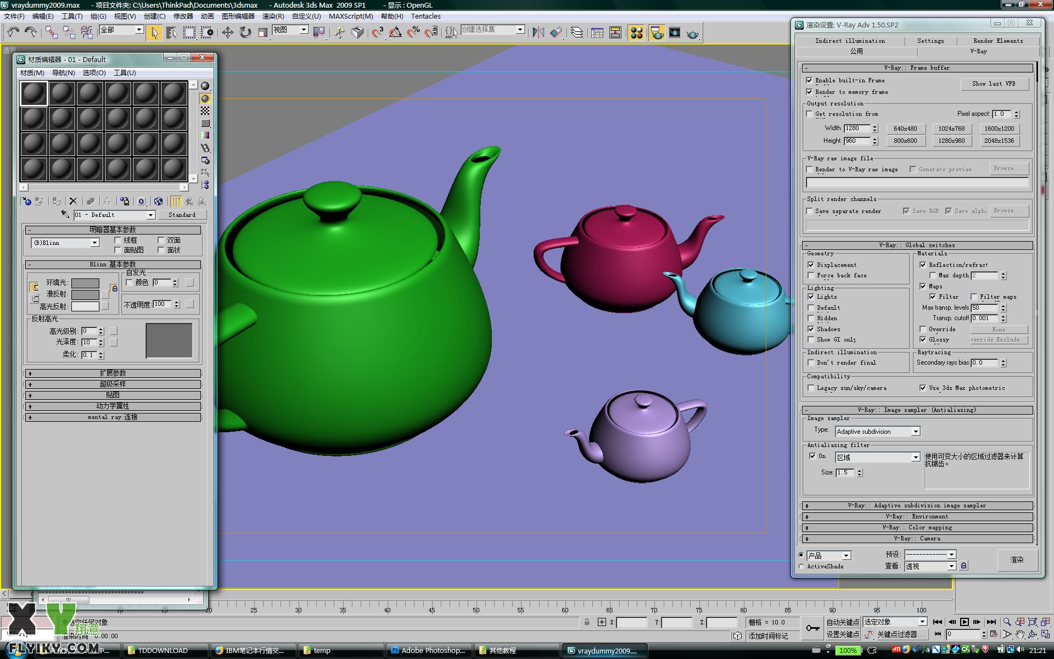1054x659 pixels.
Task: Click the 渲染 render button
Action: click(1017, 560)
